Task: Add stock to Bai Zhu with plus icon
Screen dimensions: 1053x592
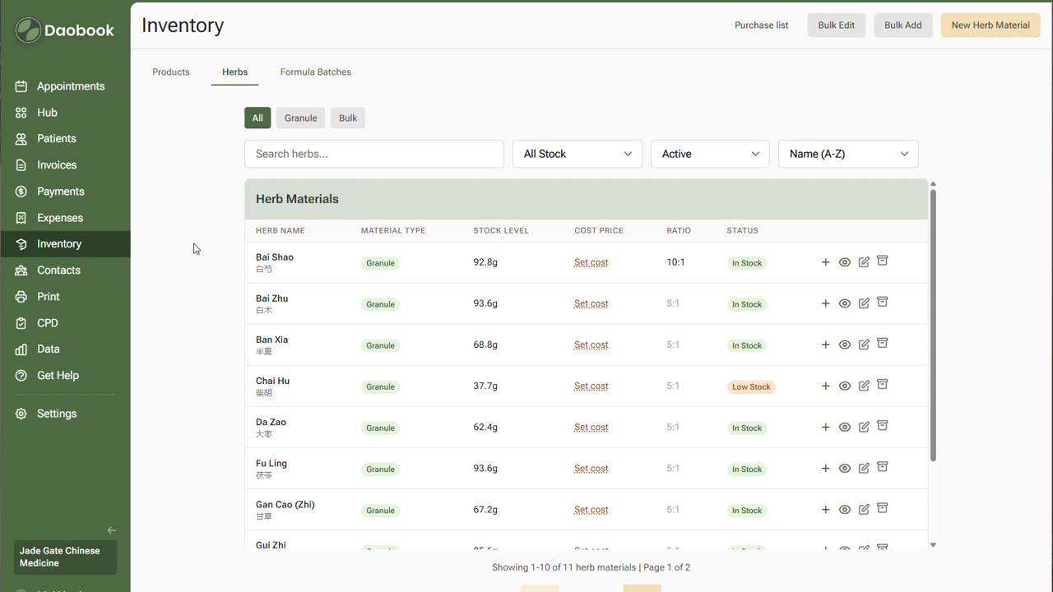Action: (825, 303)
